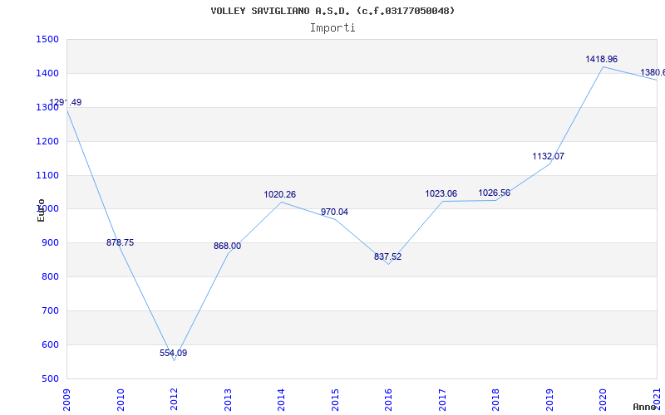The height and width of the screenshot is (415, 665).
Task: Click the 2016 x-axis year label
Action: point(388,400)
